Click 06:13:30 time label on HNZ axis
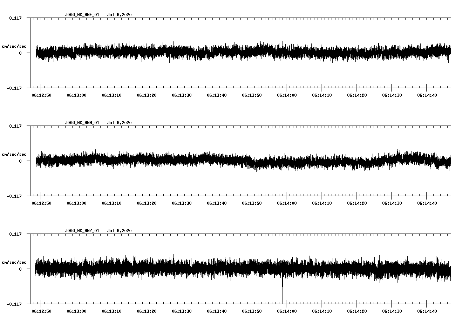 pos(182,311)
